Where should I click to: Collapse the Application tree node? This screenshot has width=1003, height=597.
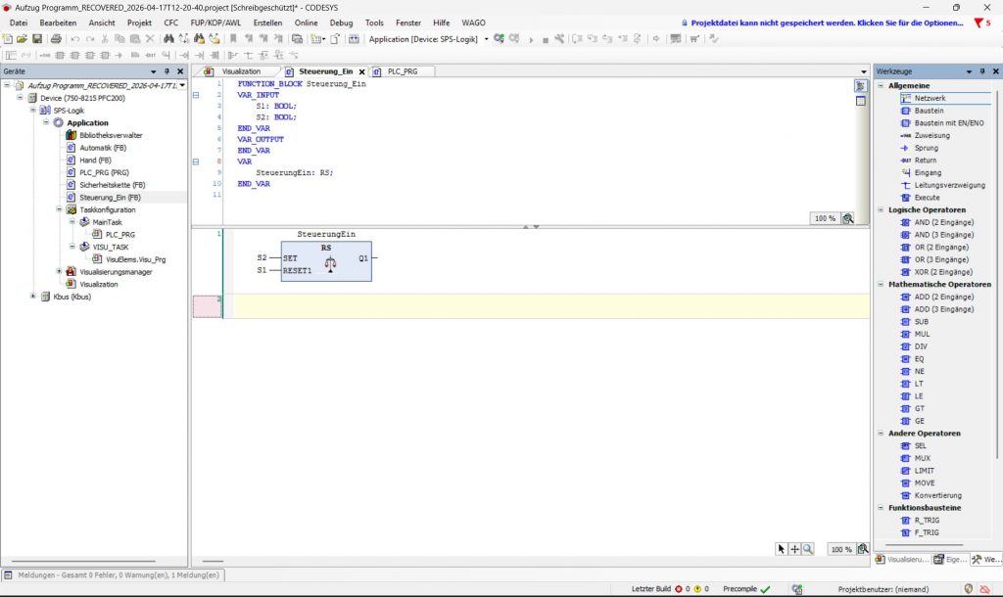tap(46, 122)
